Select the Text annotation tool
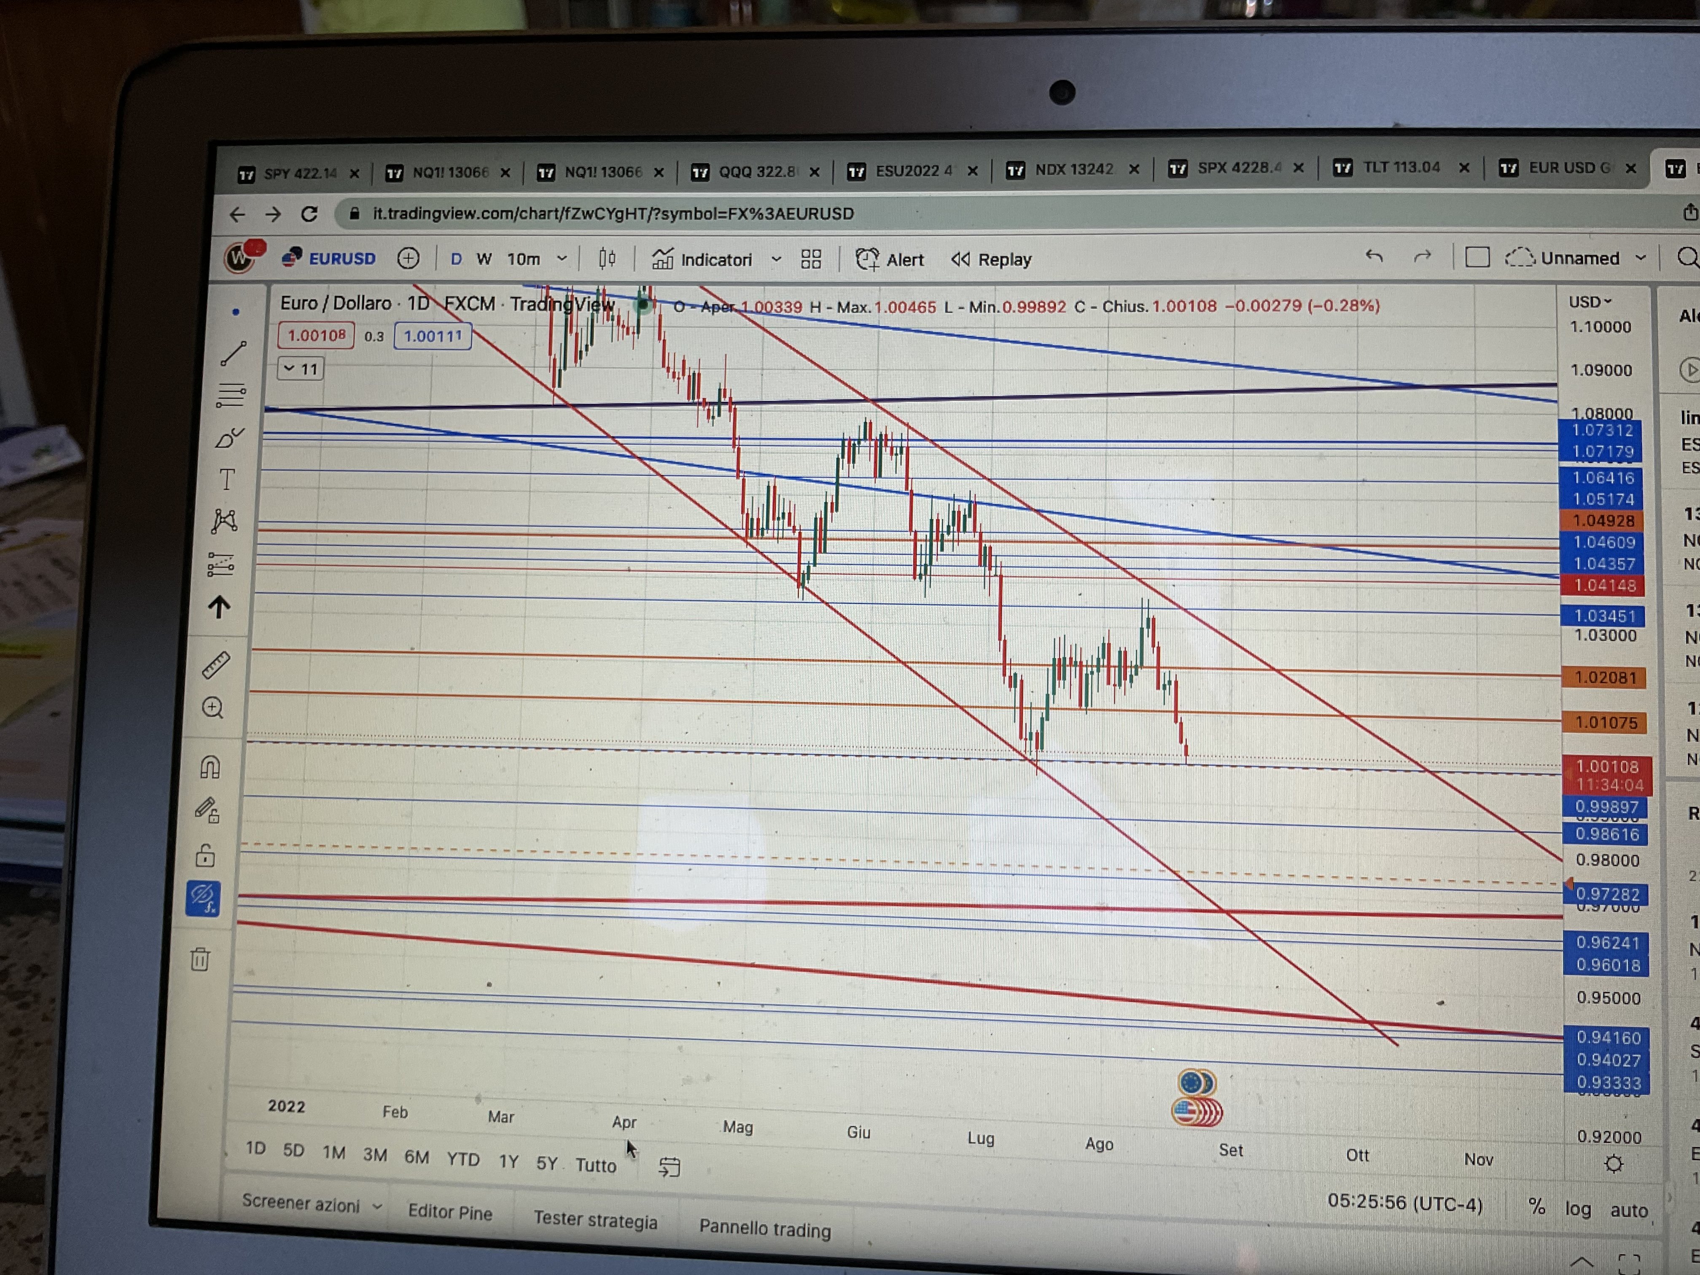 click(x=228, y=479)
